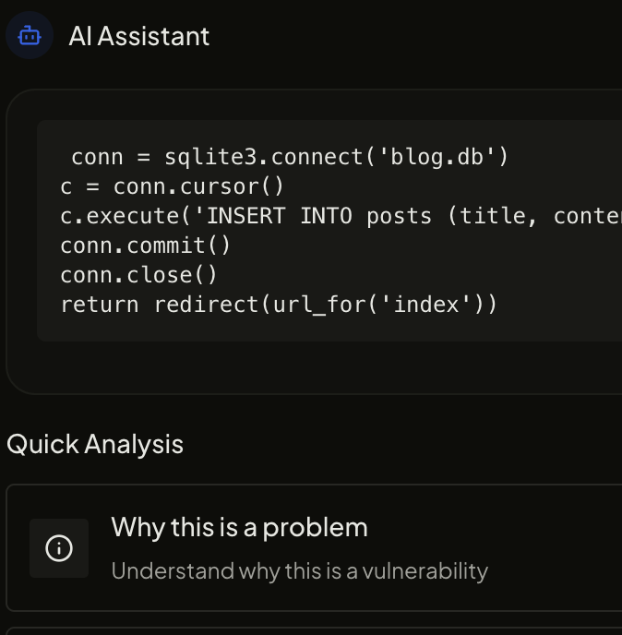Click the 'blog.db' string in code

tap(439, 157)
